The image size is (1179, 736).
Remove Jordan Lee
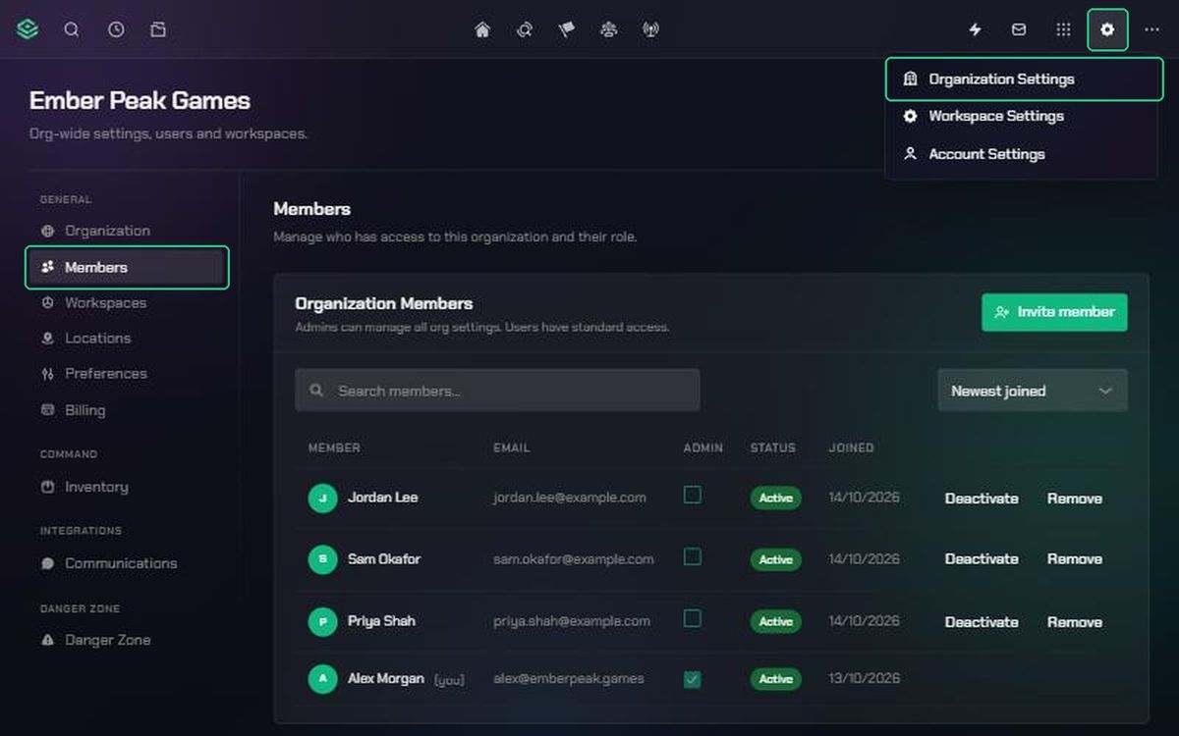point(1075,499)
